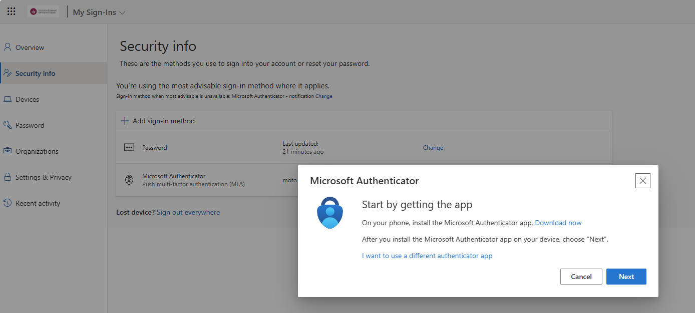Click the Devices laptop icon
The height and width of the screenshot is (313, 695).
(x=8, y=99)
